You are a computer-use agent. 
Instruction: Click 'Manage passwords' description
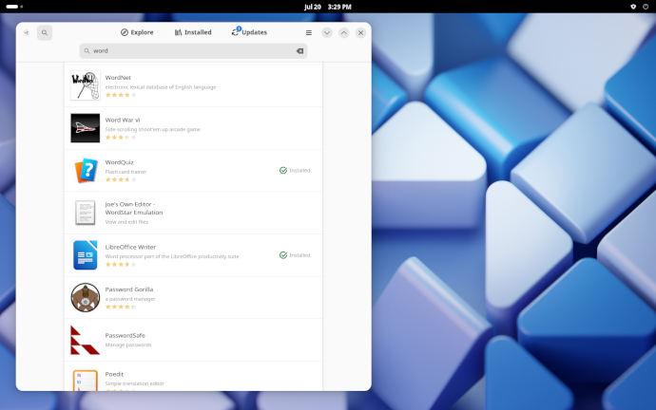coord(128,345)
